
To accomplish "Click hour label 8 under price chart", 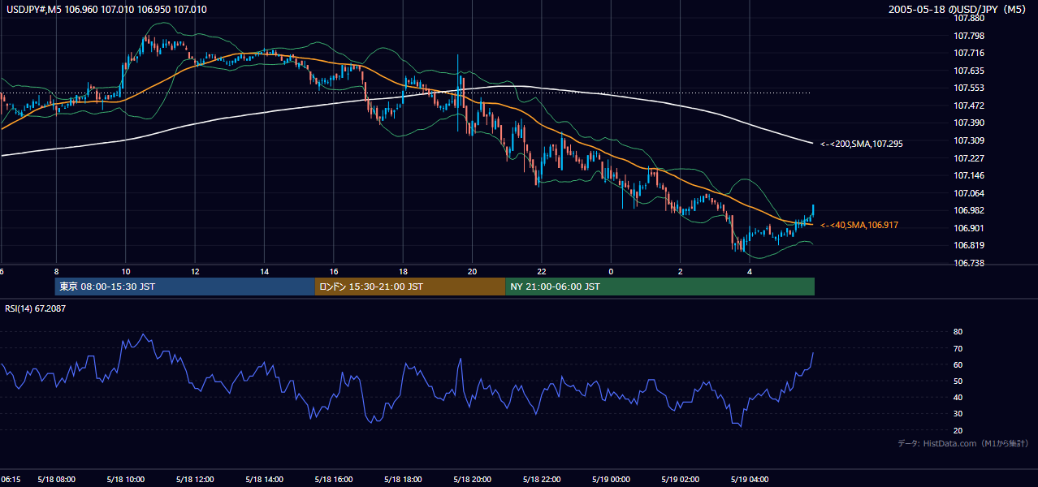I will tap(55, 272).
